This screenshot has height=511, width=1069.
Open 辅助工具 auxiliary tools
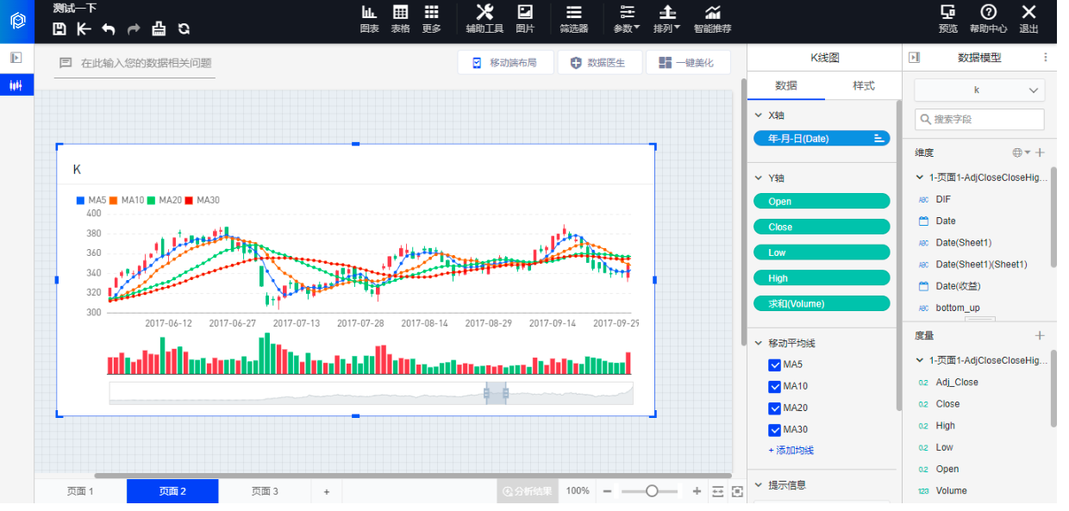[x=484, y=19]
